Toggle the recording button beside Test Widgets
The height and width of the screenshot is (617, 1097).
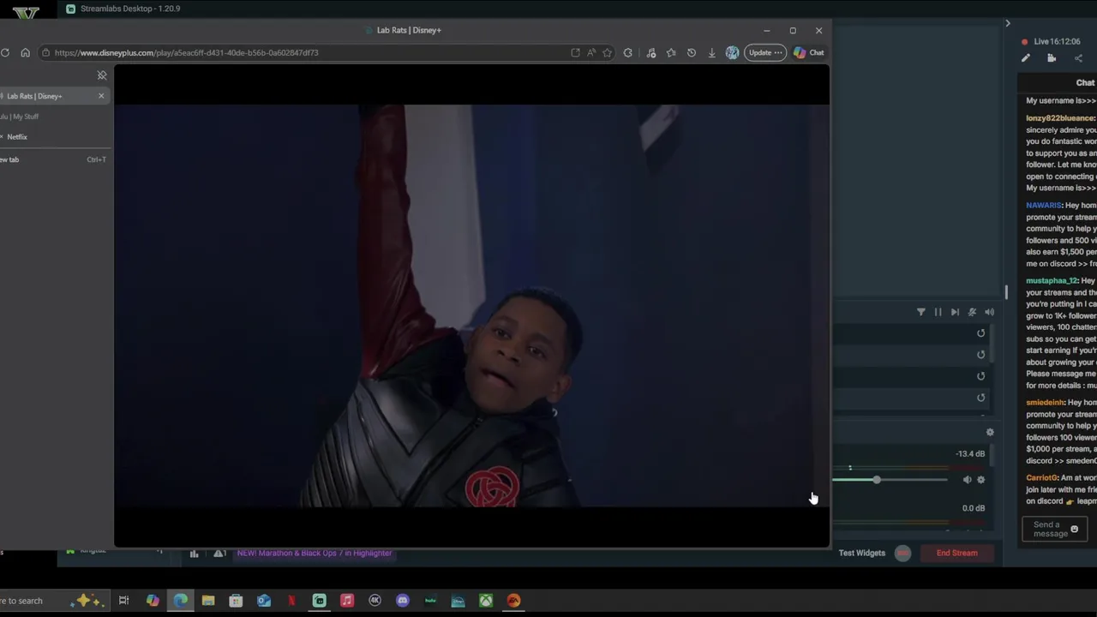tap(902, 553)
